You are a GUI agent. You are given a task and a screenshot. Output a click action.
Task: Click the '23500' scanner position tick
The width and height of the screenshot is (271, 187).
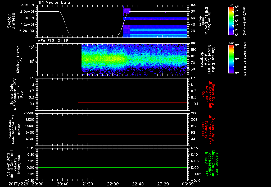[x=29, y=113]
